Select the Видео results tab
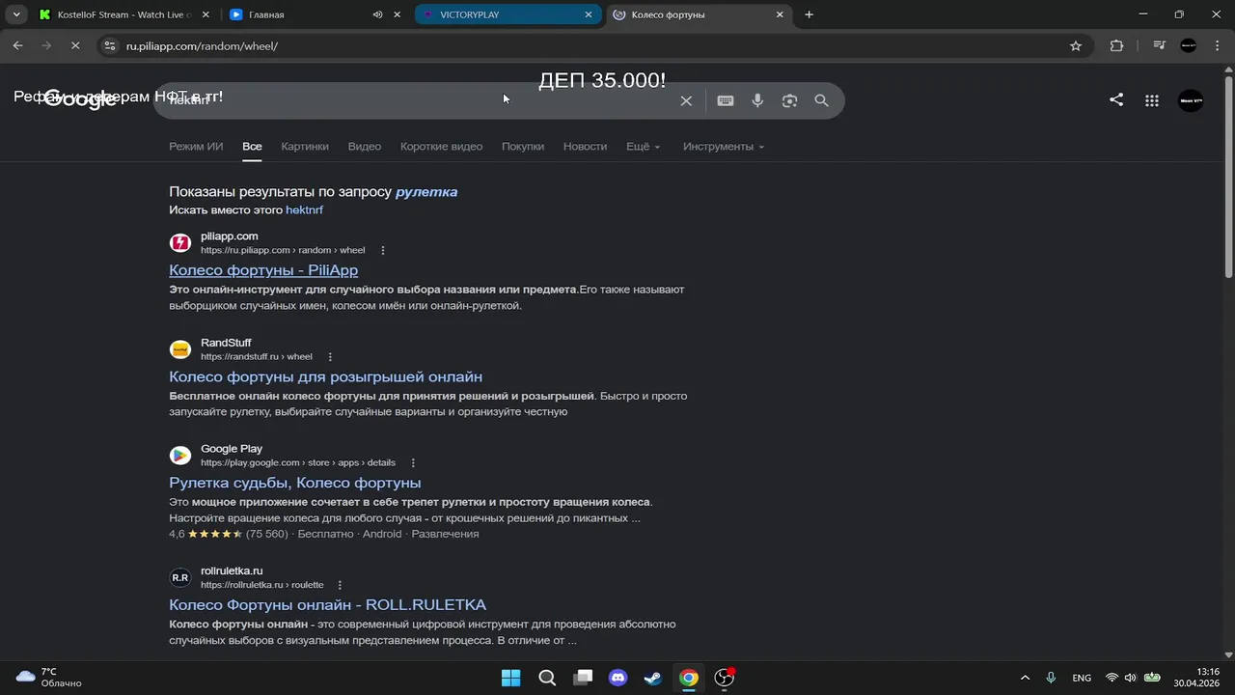 [365, 147]
